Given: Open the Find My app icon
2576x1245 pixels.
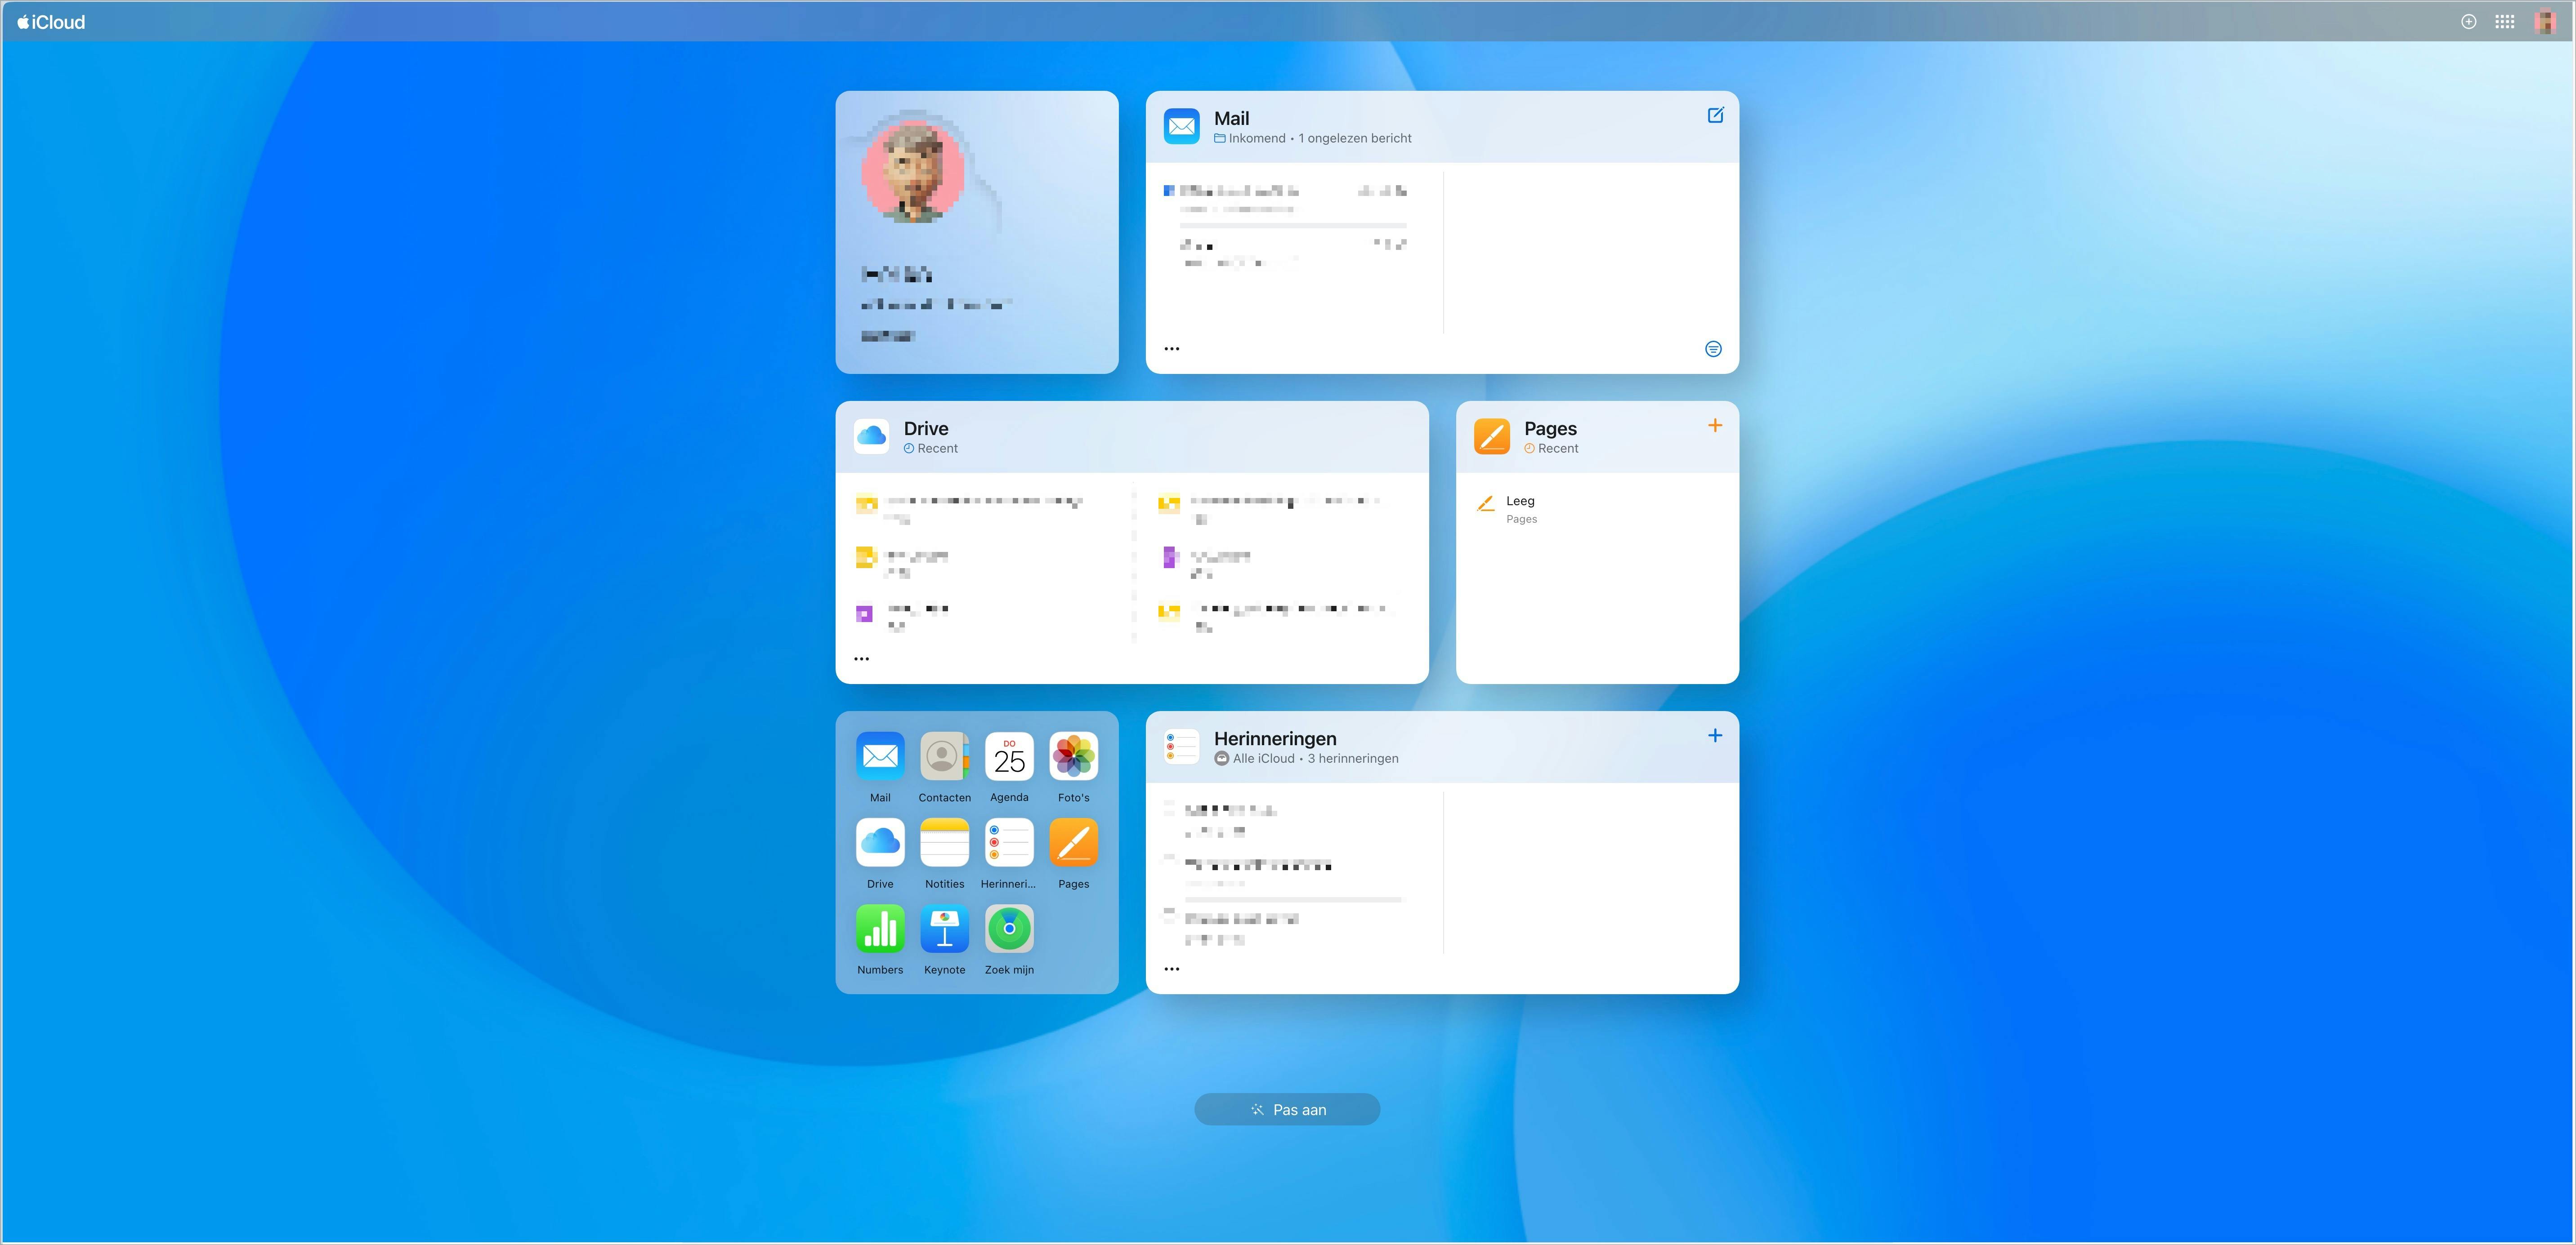Looking at the screenshot, I should 1009,929.
